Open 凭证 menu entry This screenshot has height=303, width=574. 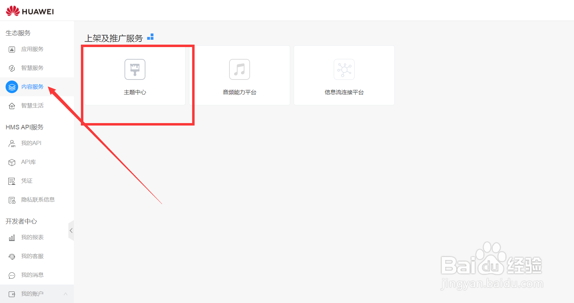click(27, 181)
